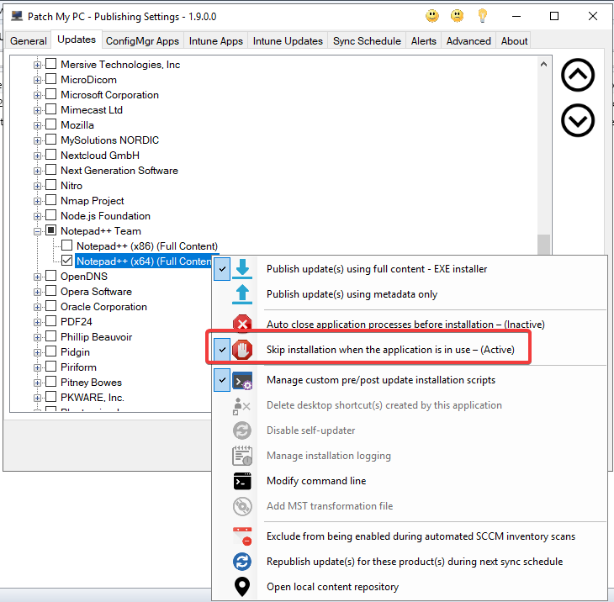The height and width of the screenshot is (602, 614).
Task: Click the Patch My PC title bar icon
Action: [17, 16]
